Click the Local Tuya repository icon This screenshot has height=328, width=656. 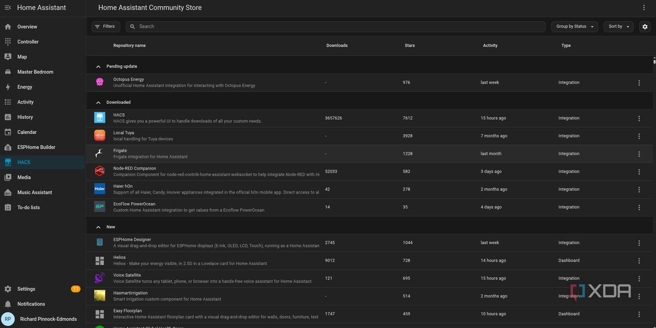pos(100,135)
